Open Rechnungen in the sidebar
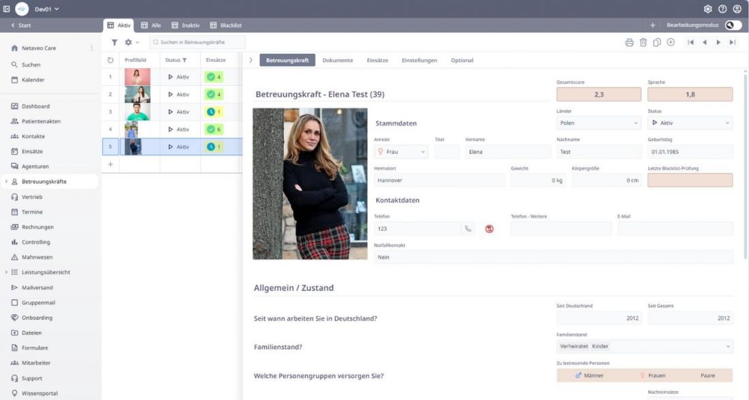This screenshot has height=400, width=749. click(37, 227)
